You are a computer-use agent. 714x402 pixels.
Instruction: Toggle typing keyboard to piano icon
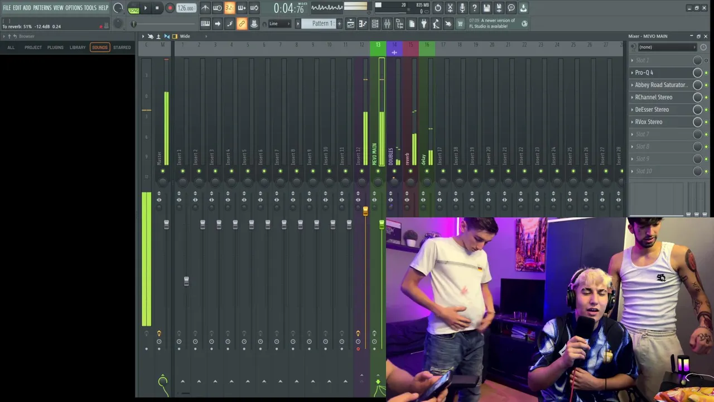(x=205, y=23)
